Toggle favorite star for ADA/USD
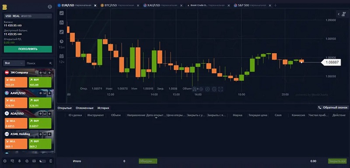This screenshot has height=168, width=350. pyautogui.click(x=49, y=113)
